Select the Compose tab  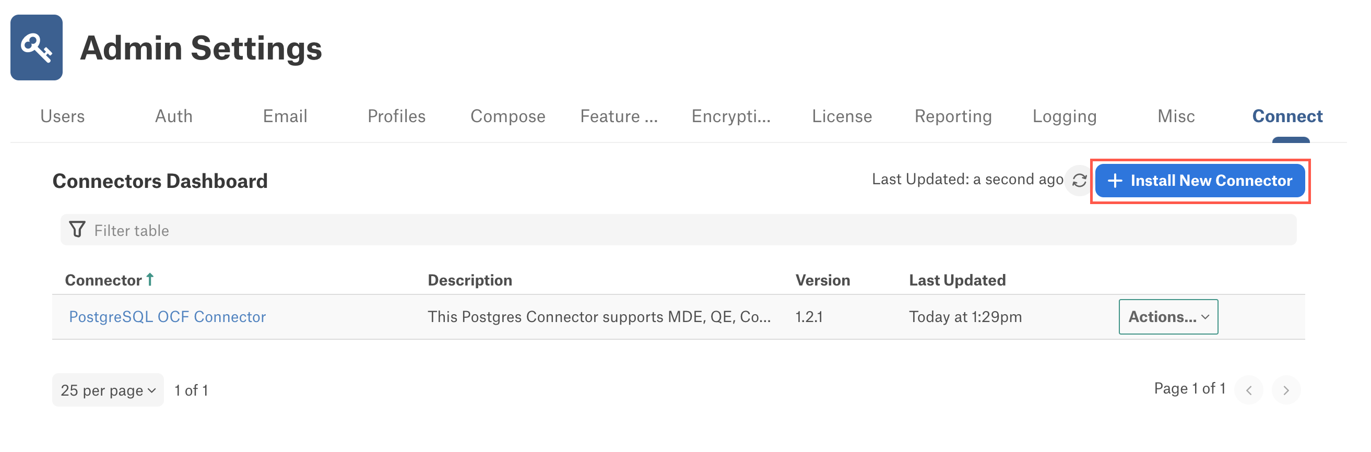pyautogui.click(x=508, y=116)
